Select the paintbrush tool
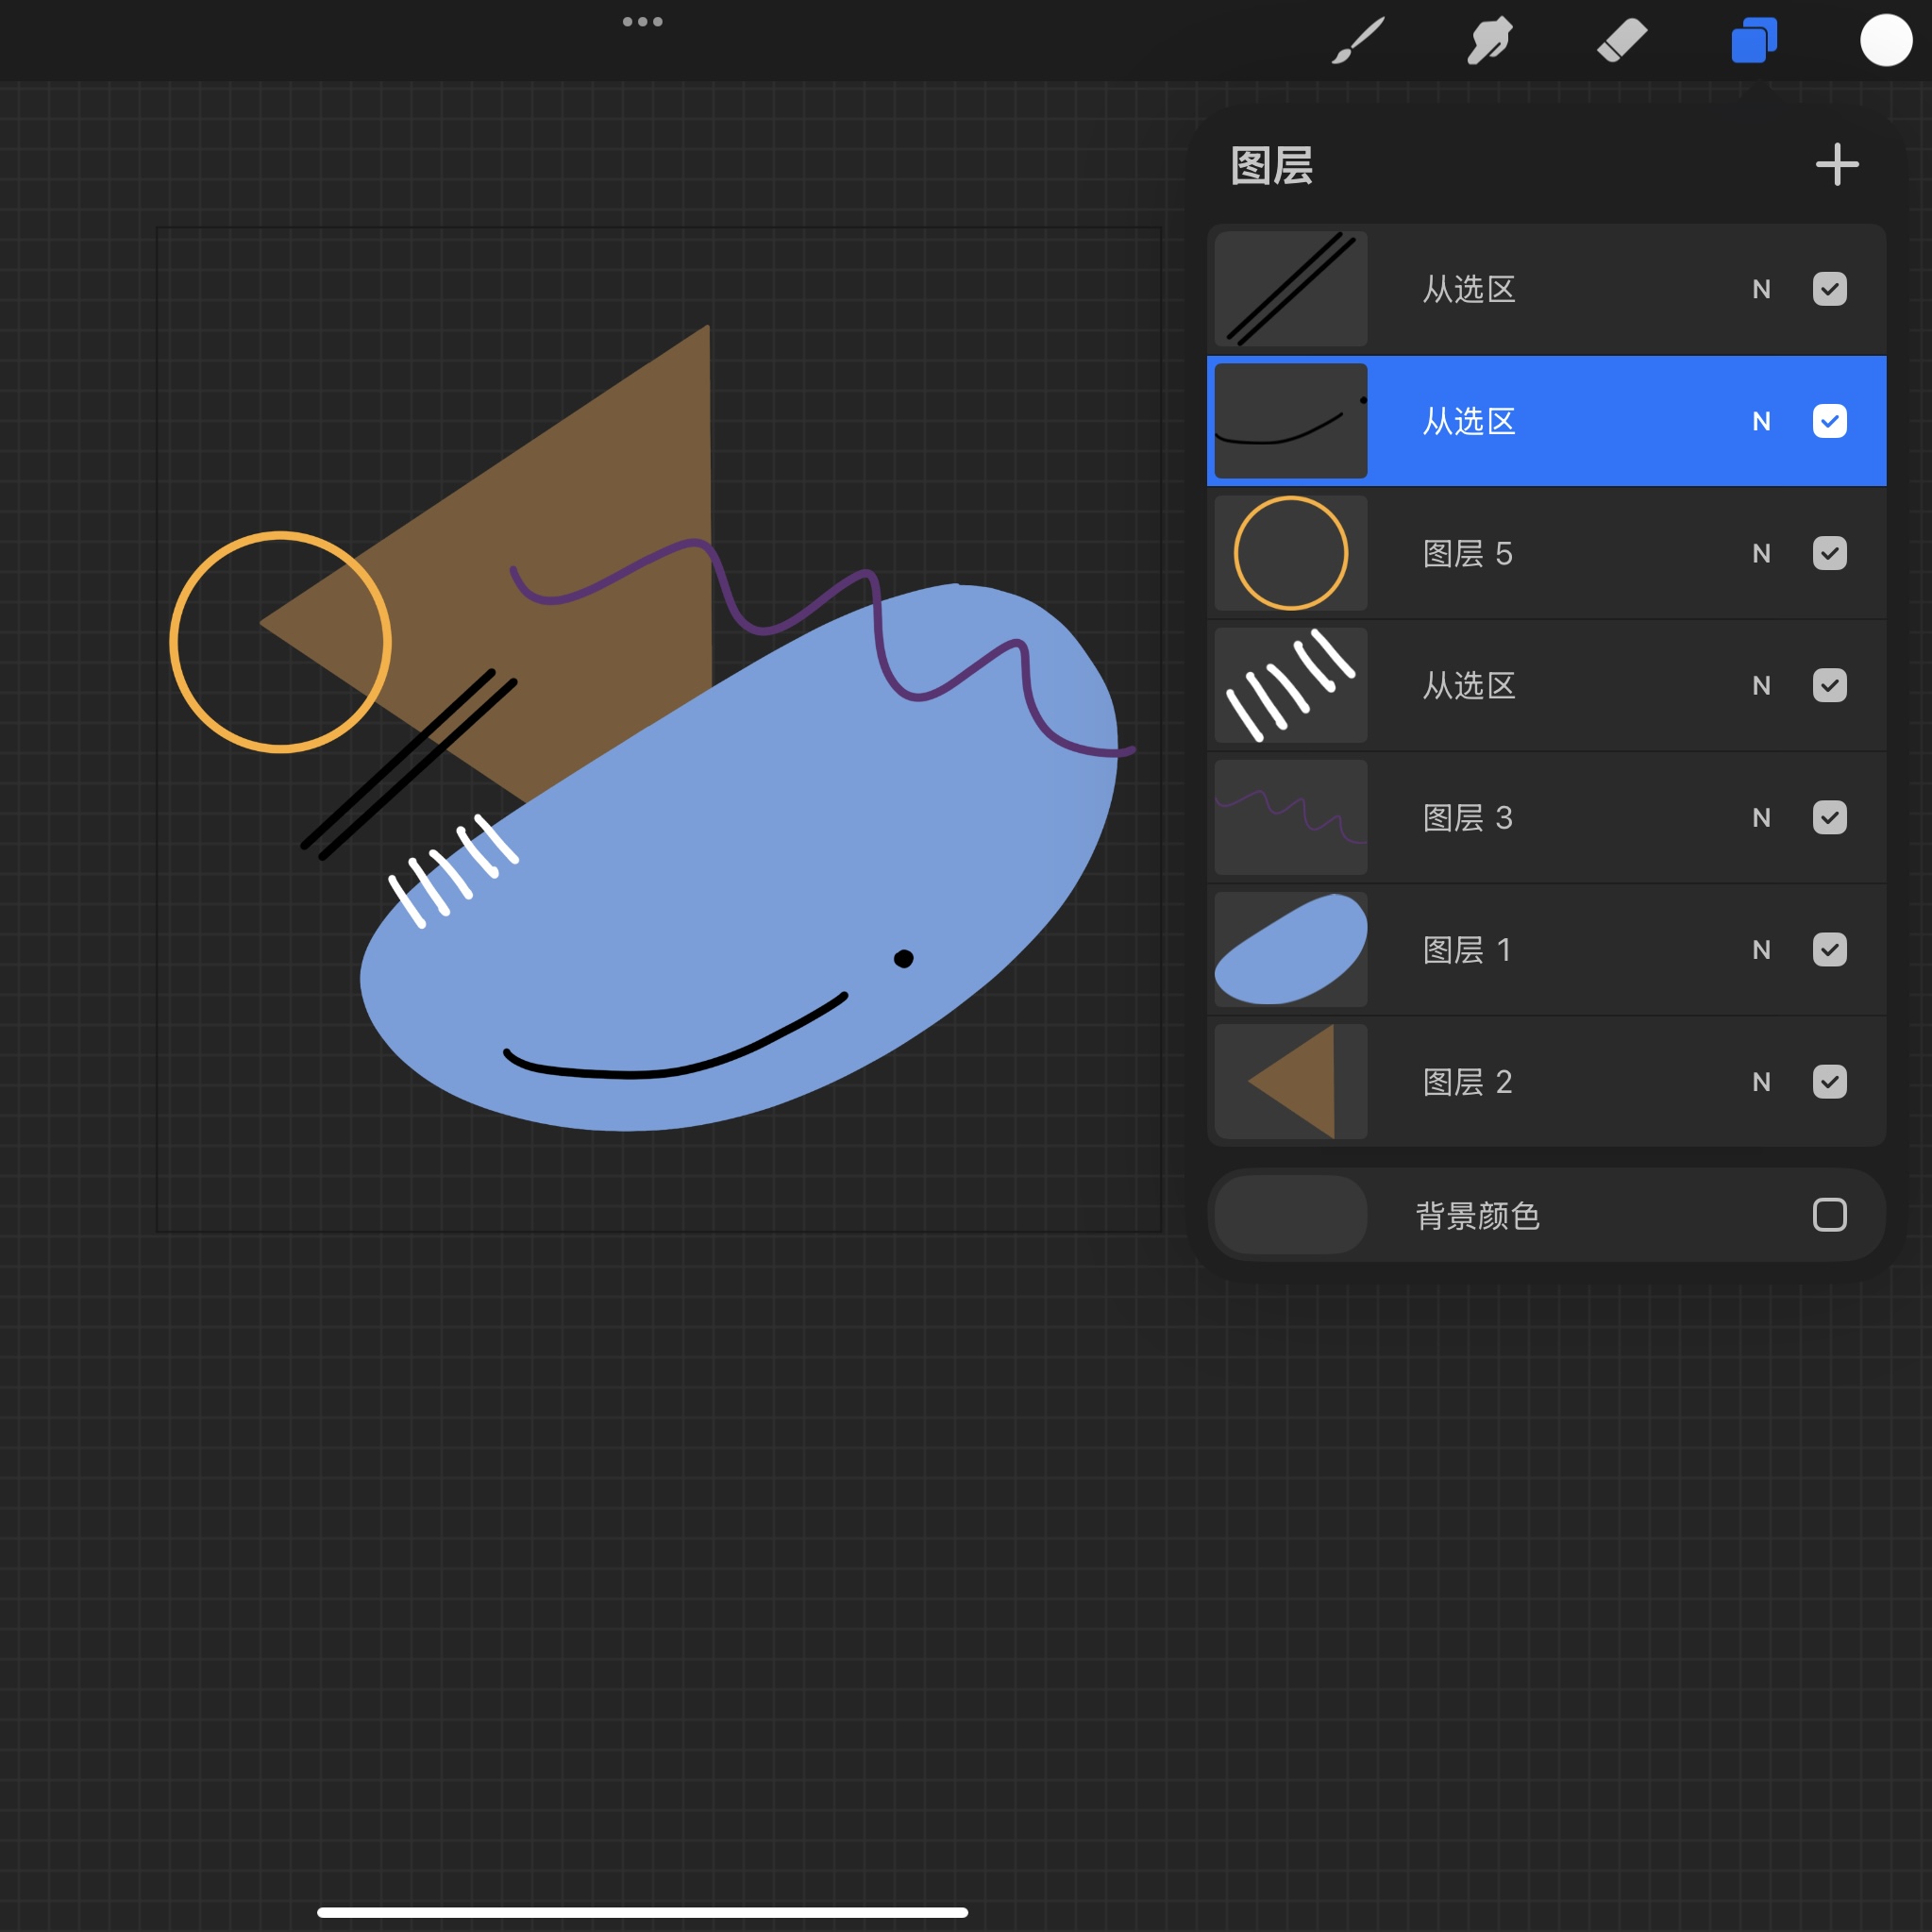The height and width of the screenshot is (1932, 1932). (x=1358, y=41)
